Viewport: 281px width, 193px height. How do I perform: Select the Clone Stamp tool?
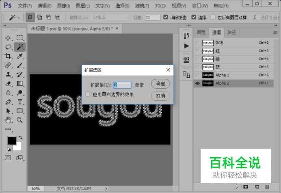[x=8, y=74]
